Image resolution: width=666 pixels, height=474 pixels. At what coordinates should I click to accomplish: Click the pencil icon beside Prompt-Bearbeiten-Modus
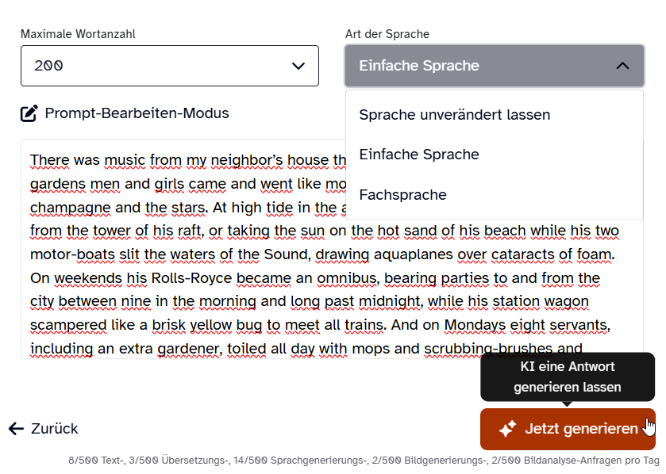[x=29, y=113]
